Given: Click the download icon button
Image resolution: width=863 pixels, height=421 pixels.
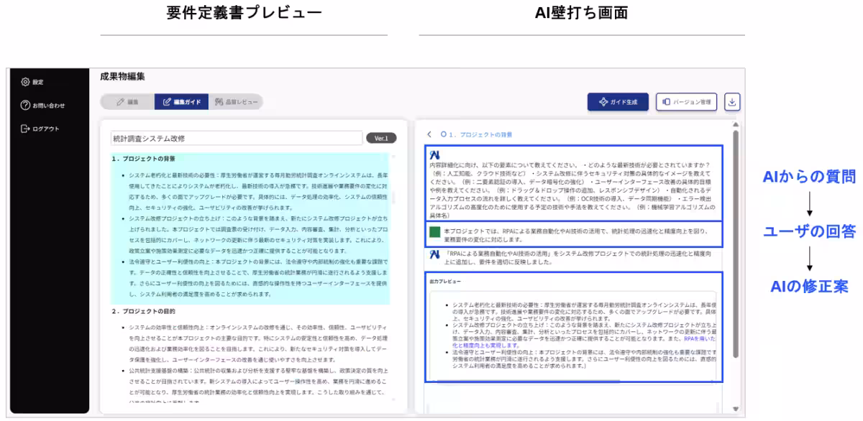Looking at the screenshot, I should point(731,102).
